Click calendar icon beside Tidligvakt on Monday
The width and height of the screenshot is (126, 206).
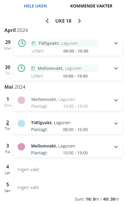(x=33, y=43)
